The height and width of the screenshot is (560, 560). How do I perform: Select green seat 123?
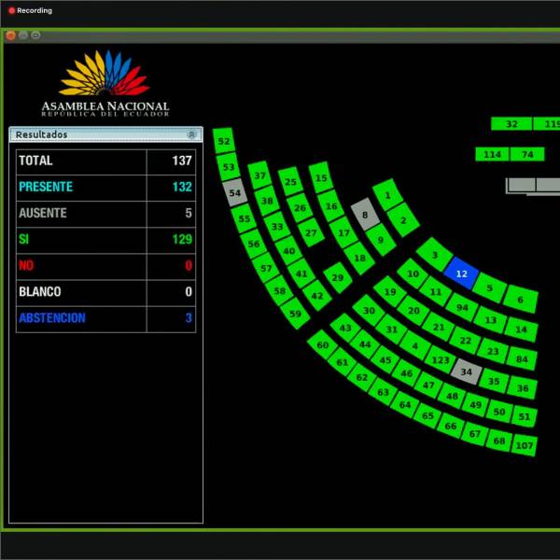441,359
